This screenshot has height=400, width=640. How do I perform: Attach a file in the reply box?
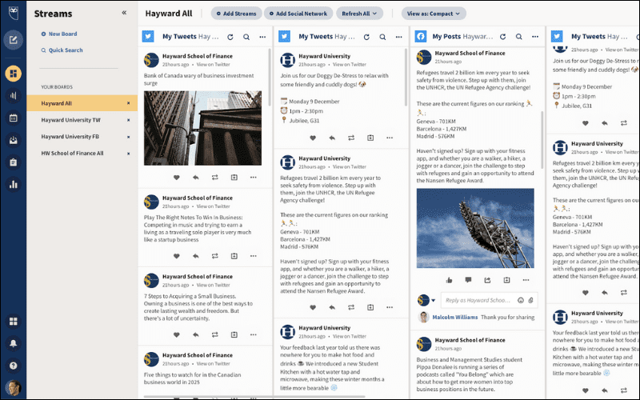pyautogui.click(x=530, y=301)
